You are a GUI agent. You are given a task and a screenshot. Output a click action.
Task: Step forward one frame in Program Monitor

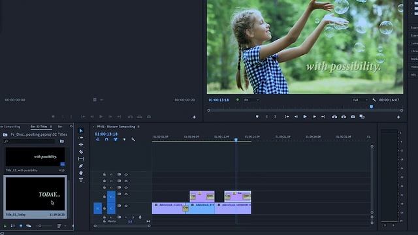(314, 117)
